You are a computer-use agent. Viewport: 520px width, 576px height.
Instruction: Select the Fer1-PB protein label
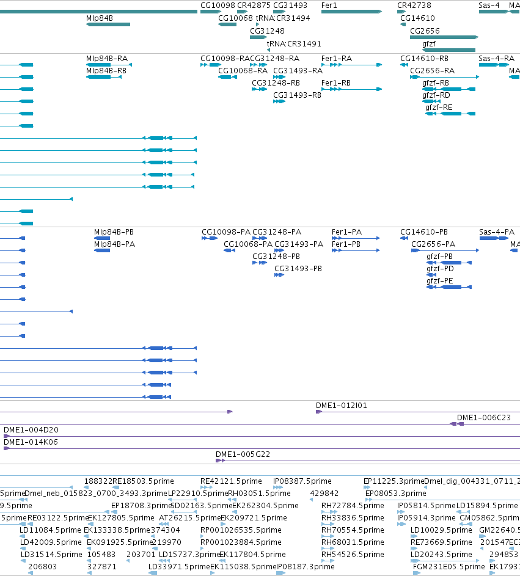(x=346, y=244)
